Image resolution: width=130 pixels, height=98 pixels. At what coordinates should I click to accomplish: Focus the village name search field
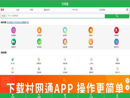tap(56, 16)
